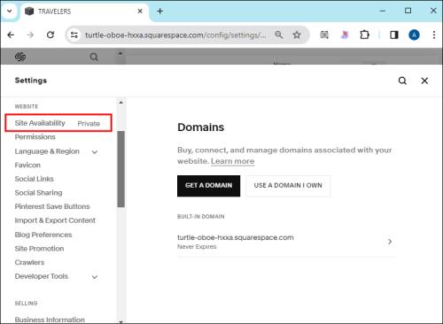Open Permissions settings
Viewport: 443px width, 324px height.
pos(35,137)
